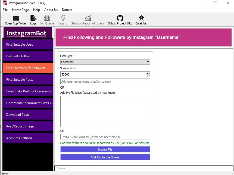Open the Donate menu

click(67, 10)
